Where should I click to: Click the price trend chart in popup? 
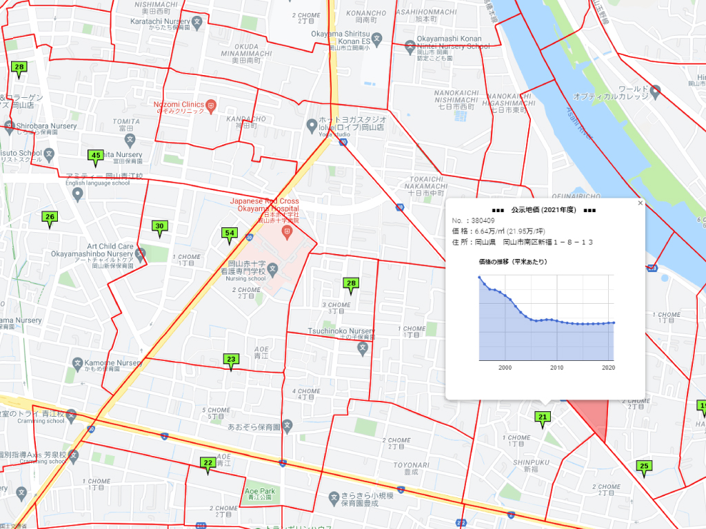coord(545,318)
